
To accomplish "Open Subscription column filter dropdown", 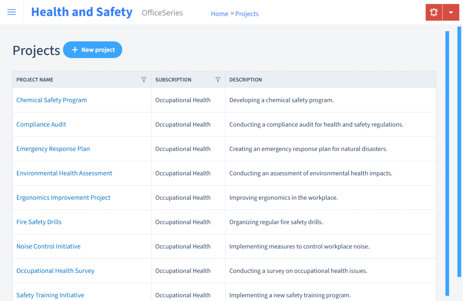I will coord(218,80).
